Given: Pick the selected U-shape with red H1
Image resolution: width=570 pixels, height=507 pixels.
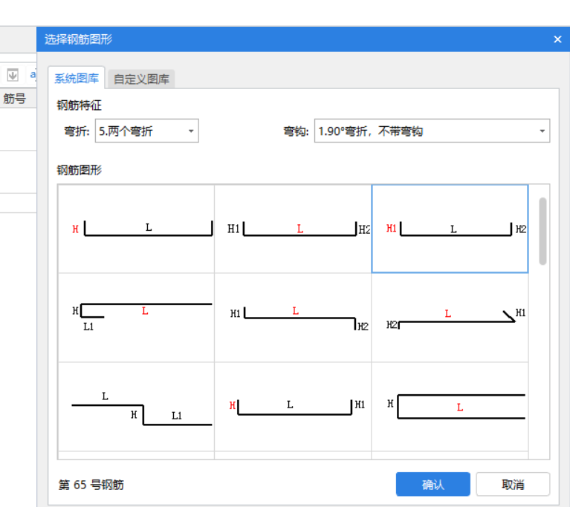Looking at the screenshot, I should [450, 229].
